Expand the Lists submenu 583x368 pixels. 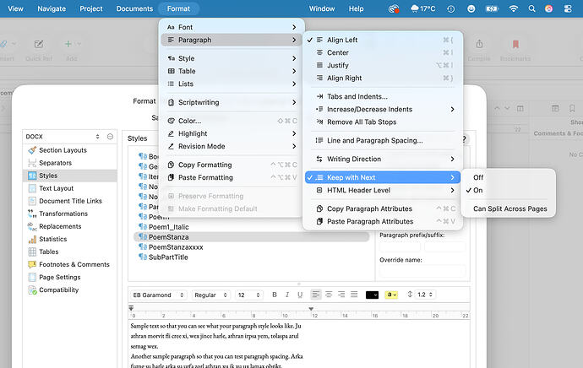[232, 84]
